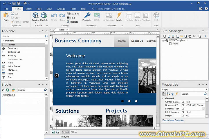Click the Default breakpoint button
209x139 pixels.
pyautogui.click(x=66, y=132)
